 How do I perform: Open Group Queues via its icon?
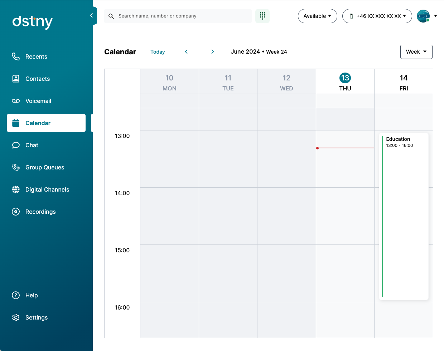point(16,167)
